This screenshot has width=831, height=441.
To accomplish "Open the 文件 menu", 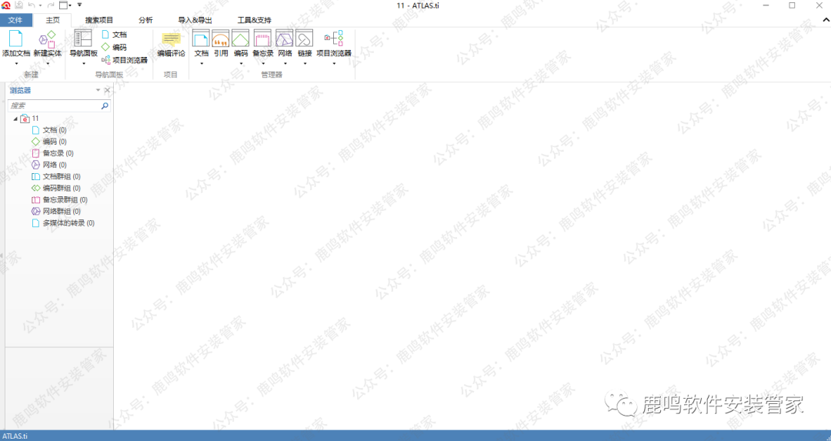I will click(x=15, y=20).
